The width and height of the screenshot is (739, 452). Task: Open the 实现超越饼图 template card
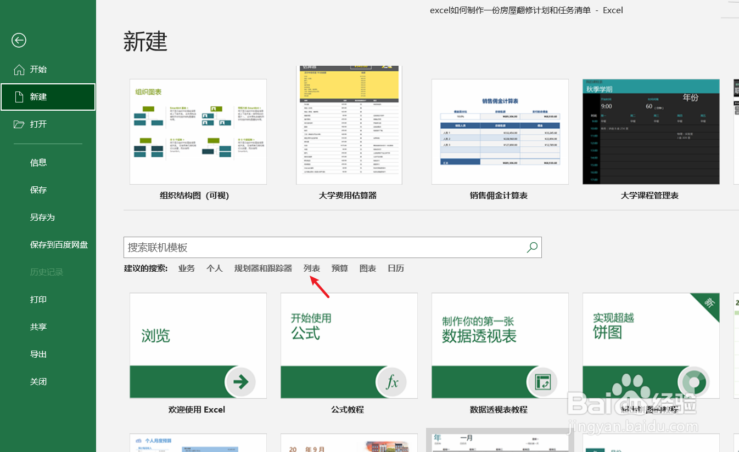(x=651, y=346)
